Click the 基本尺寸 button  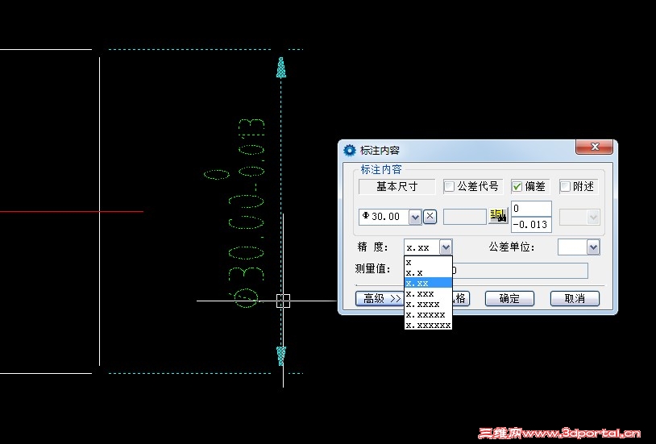pos(397,186)
